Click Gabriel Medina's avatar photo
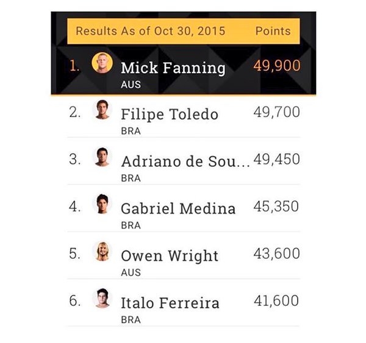Image resolution: width=366 pixels, height=343 pixels. pyautogui.click(x=102, y=204)
